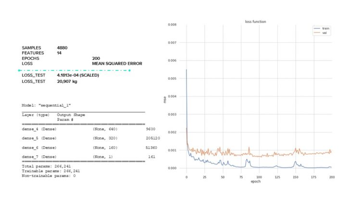
Task: Click the val entry in chart legend
Action: pyautogui.click(x=325, y=33)
